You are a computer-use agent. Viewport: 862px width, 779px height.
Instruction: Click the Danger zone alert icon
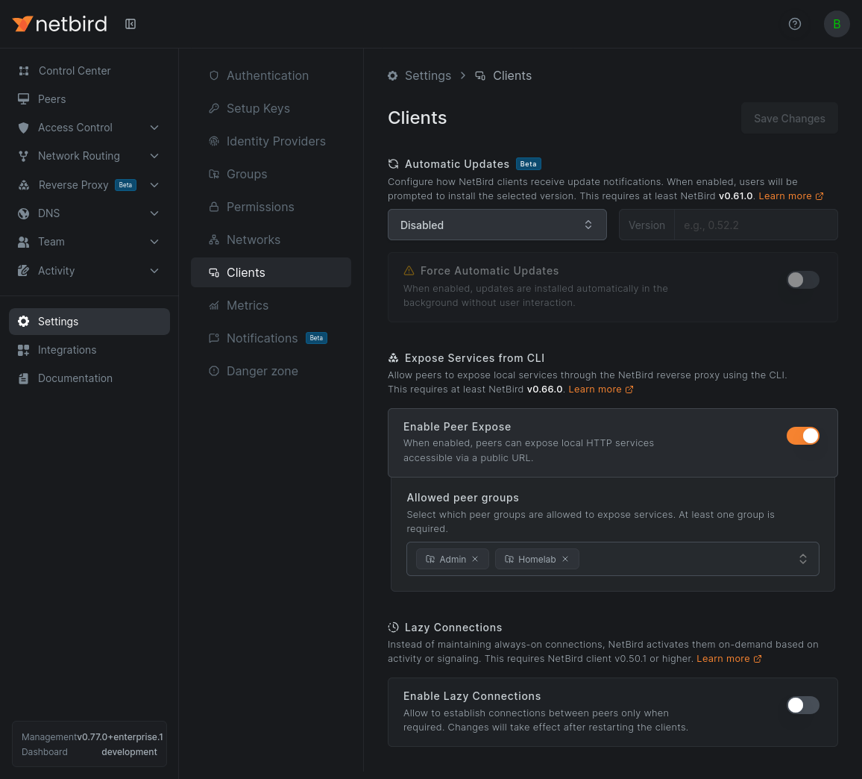pyautogui.click(x=214, y=371)
